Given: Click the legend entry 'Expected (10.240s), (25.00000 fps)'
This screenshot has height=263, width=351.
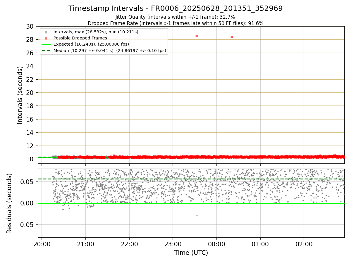Looking at the screenshot, I should 91,44.
